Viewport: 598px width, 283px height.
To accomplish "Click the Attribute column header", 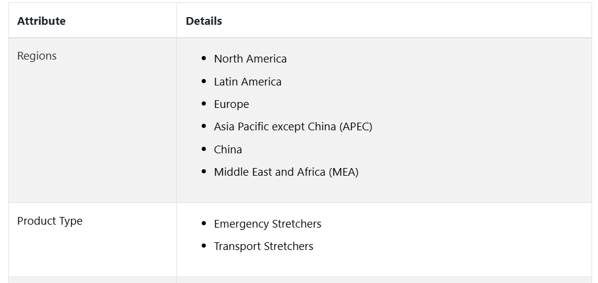I will coord(41,21).
